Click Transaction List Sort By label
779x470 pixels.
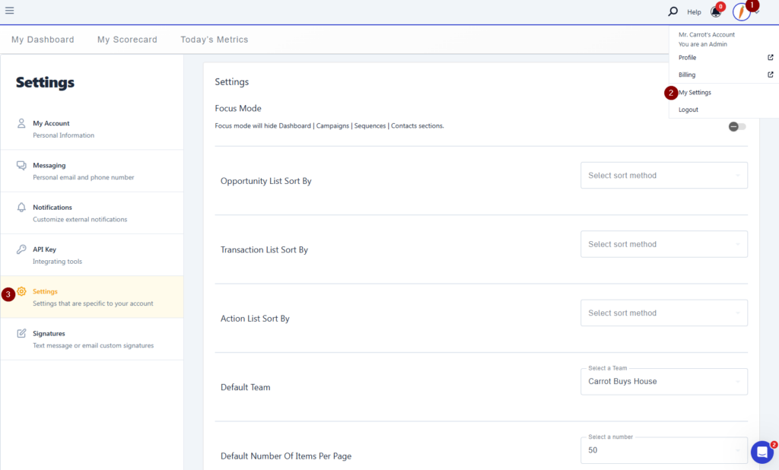(264, 249)
